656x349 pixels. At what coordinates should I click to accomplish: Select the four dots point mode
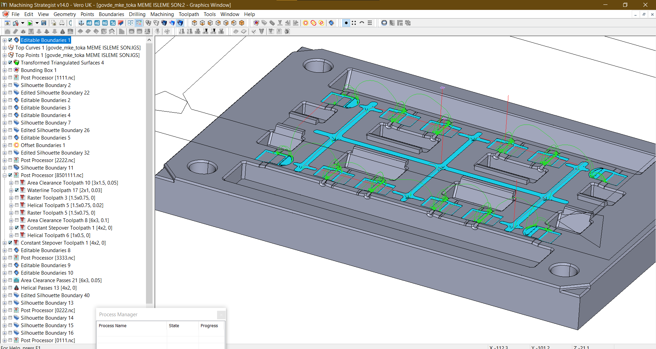click(354, 23)
